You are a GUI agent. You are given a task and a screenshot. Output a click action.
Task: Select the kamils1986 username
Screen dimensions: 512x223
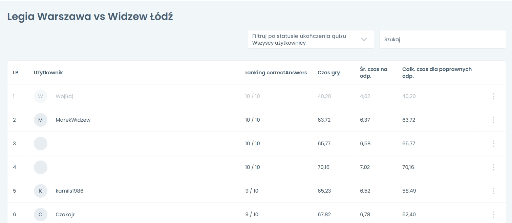(69, 191)
